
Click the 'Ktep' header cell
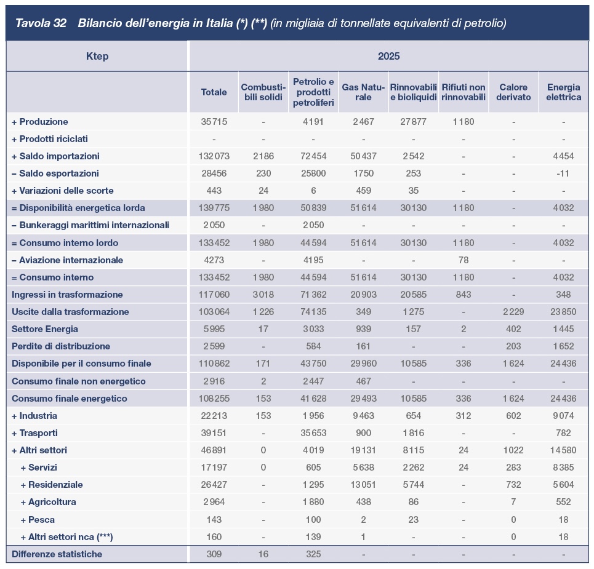click(97, 56)
